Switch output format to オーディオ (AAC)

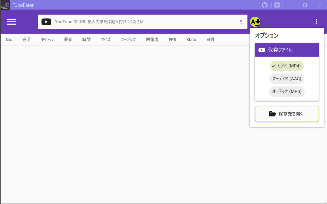[287, 79]
